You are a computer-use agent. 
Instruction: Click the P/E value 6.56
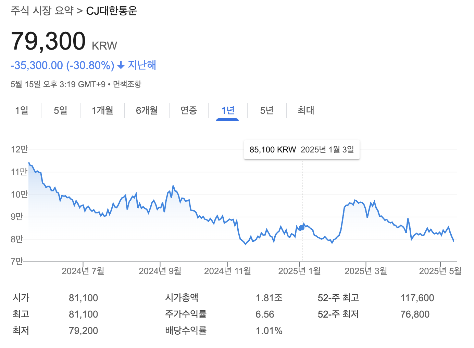[265, 314]
